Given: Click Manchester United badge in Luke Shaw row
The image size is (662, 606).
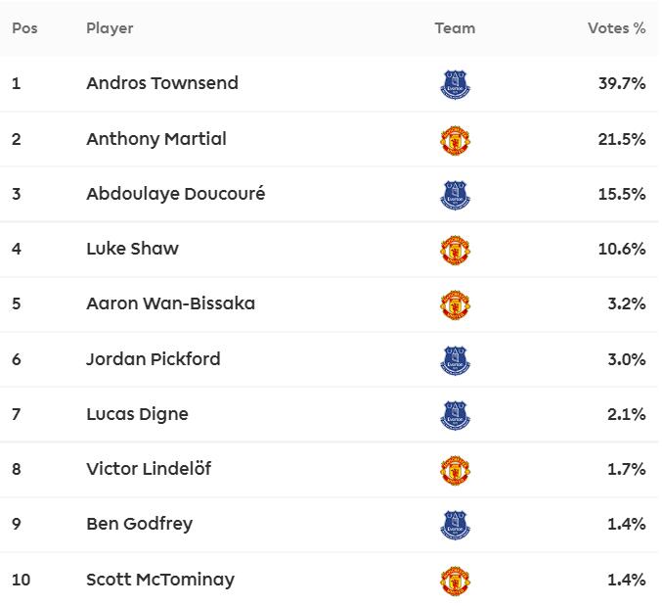Looking at the screenshot, I should [x=455, y=251].
